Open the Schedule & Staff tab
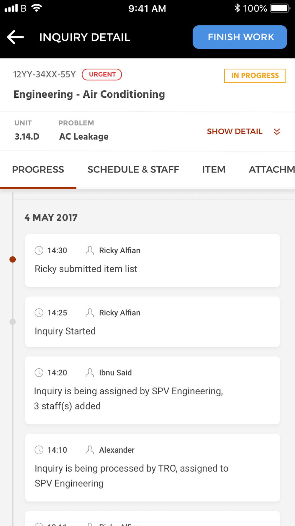The height and width of the screenshot is (526, 295). (x=133, y=170)
